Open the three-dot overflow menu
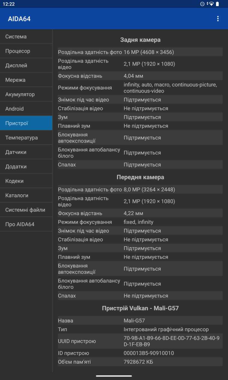This screenshot has height=380, width=228. [x=218, y=19]
